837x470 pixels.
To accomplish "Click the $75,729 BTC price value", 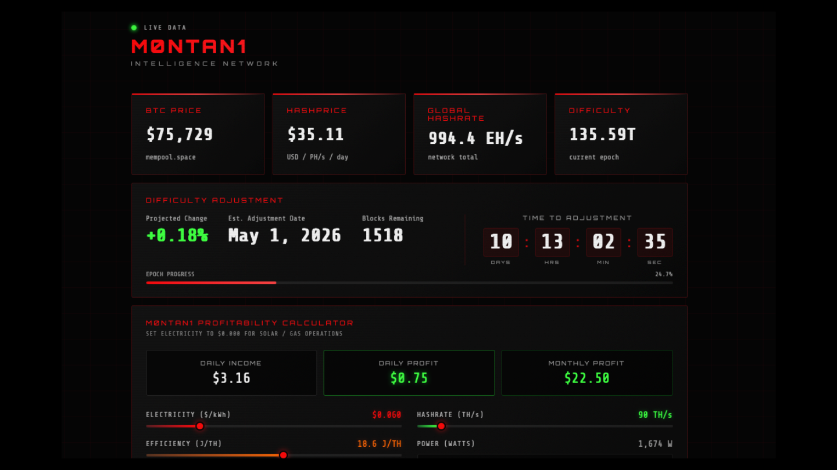I will [x=180, y=135].
